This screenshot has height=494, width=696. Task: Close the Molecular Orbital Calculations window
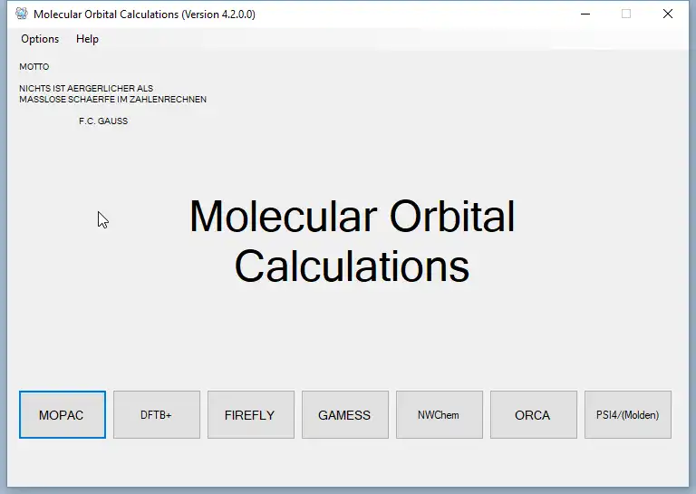pos(668,14)
